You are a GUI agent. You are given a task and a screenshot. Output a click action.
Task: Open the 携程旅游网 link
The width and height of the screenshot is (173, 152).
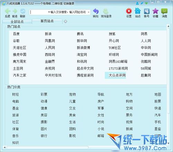85,75
